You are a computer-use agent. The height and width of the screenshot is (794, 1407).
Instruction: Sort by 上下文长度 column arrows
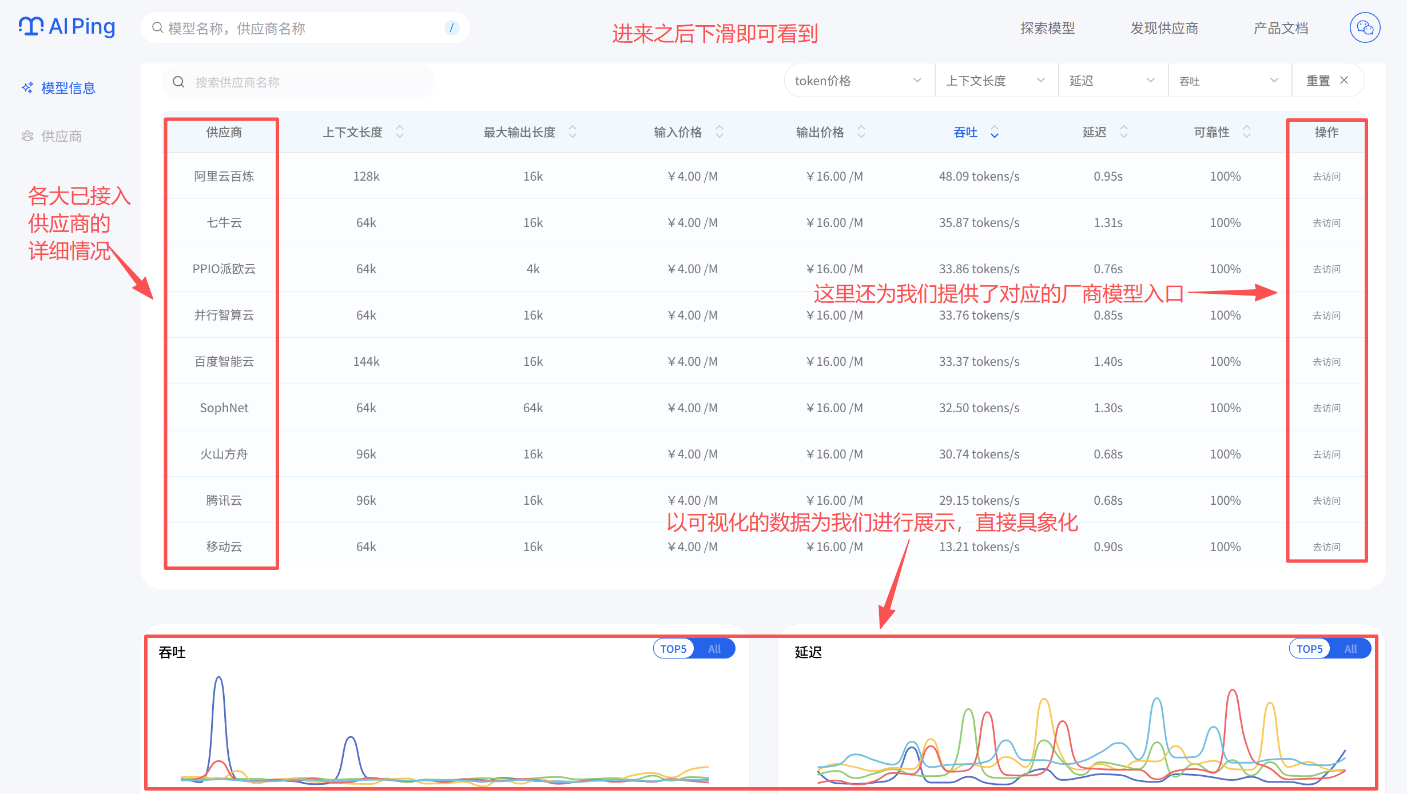(400, 132)
